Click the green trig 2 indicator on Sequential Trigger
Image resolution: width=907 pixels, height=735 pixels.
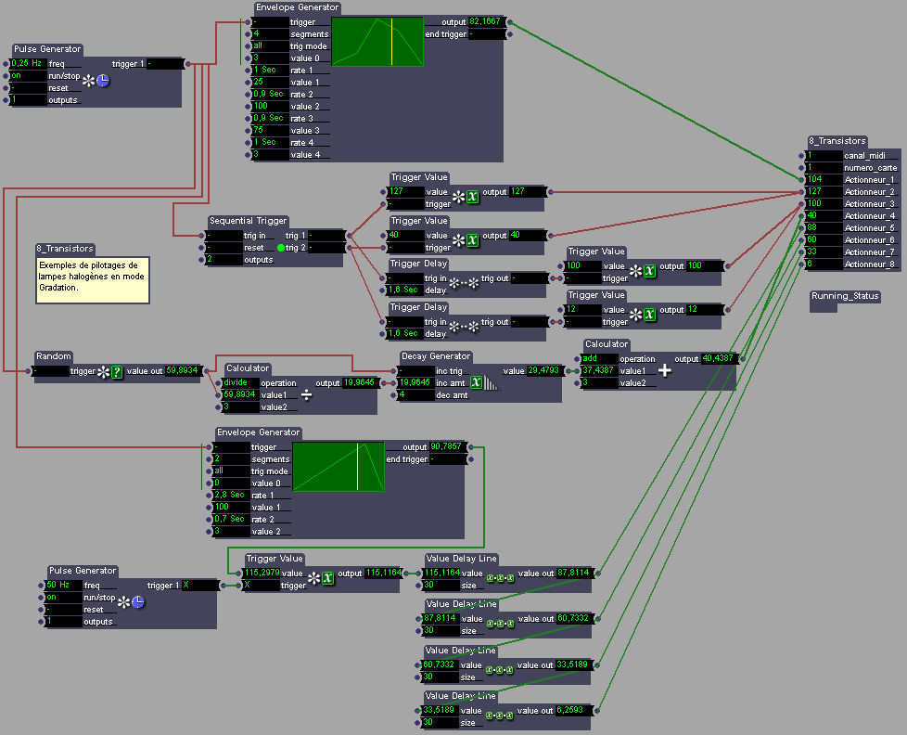point(281,248)
